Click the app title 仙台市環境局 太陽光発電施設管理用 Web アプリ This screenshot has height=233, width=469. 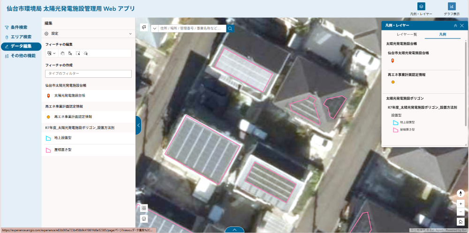tap(71, 9)
